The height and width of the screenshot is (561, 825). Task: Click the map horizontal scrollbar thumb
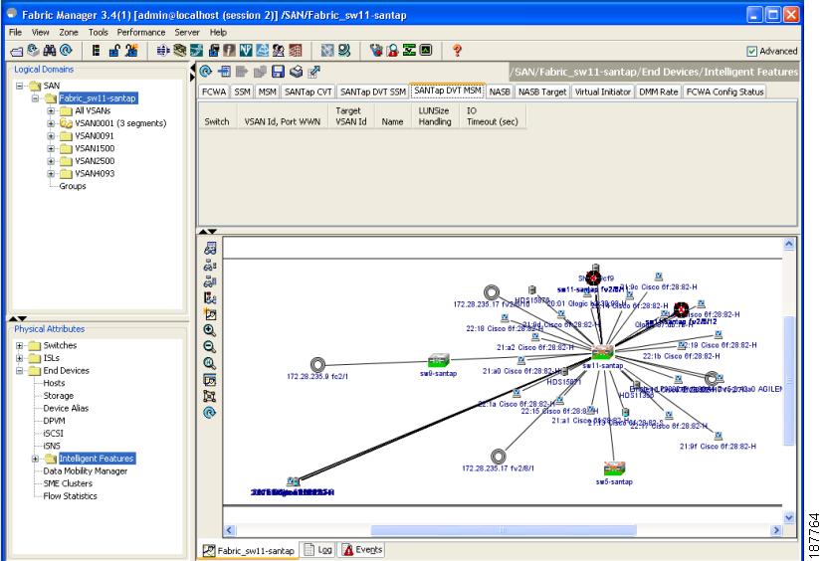504,530
